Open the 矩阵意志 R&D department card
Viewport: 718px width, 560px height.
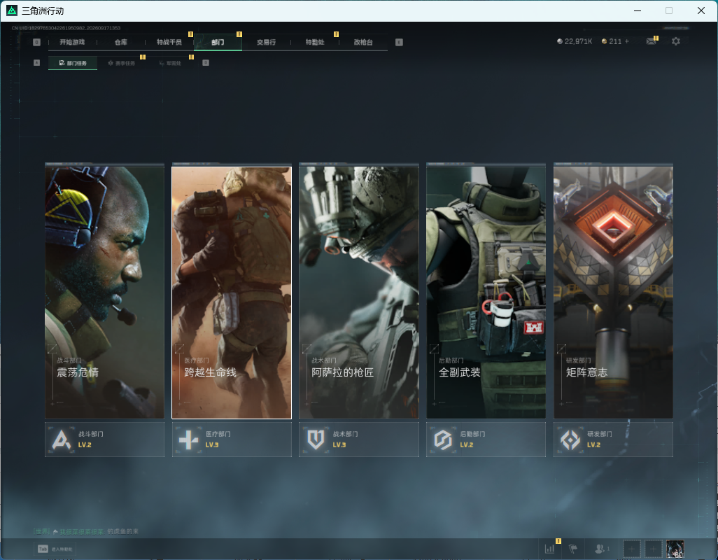coord(614,292)
